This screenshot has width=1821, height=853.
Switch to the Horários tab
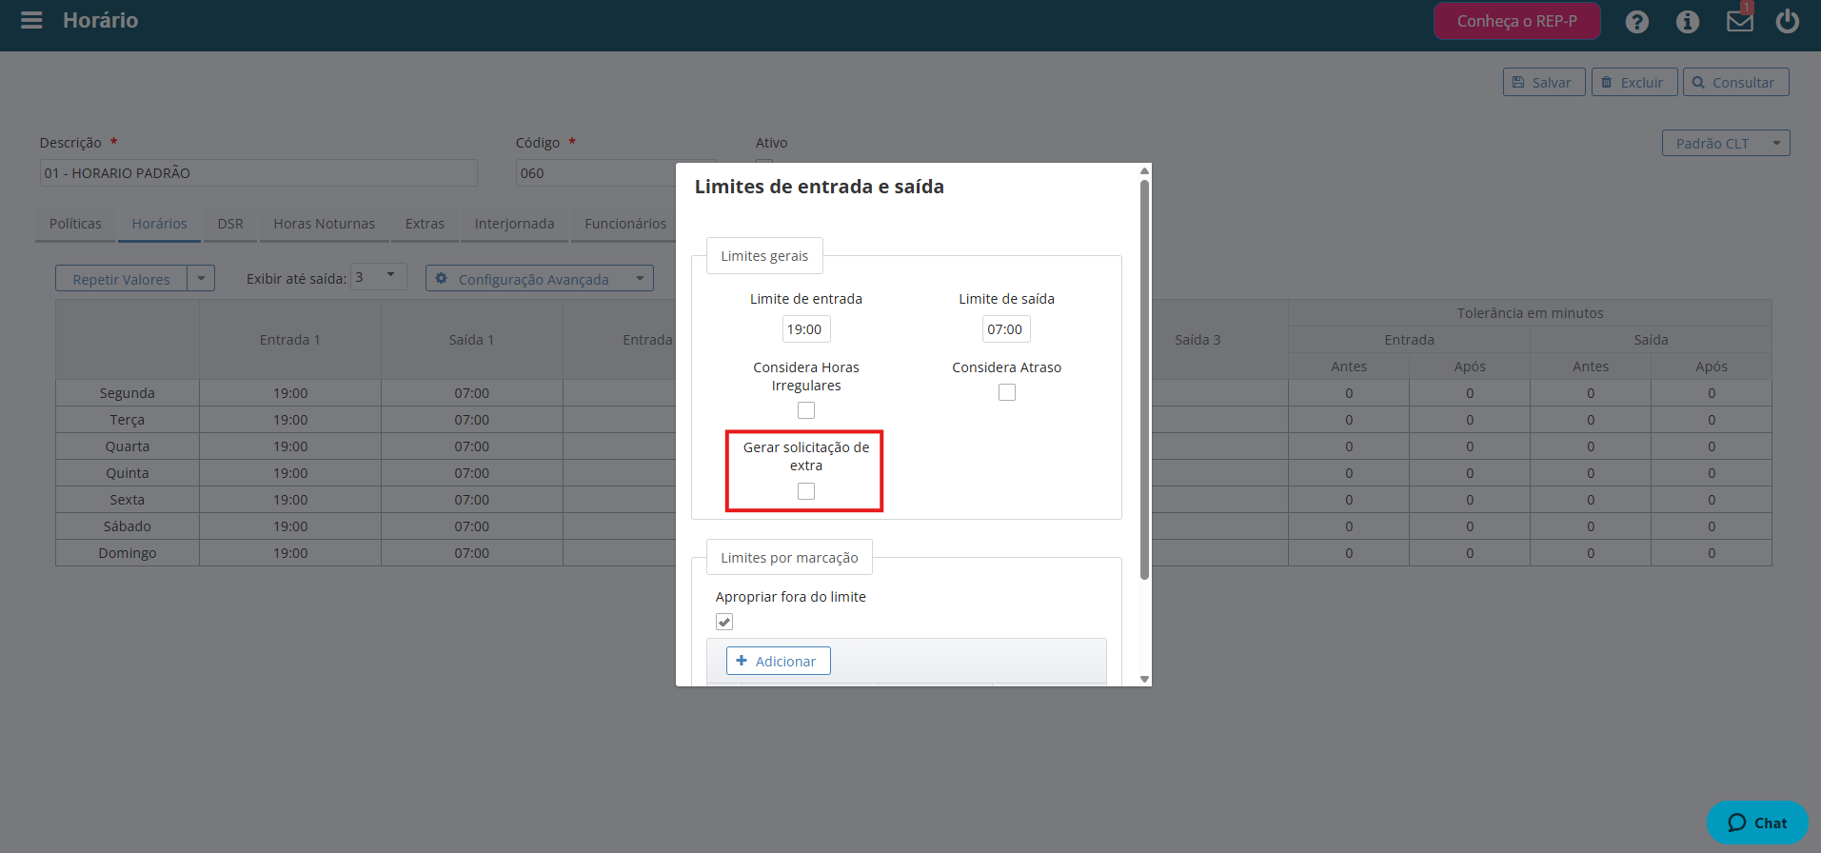point(159,224)
